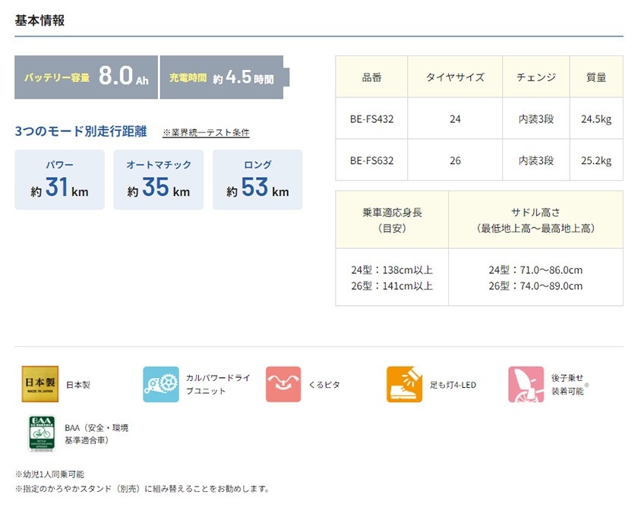The height and width of the screenshot is (507, 638).
Task: Click the 充電時間 約4.5時間 panel
Action: pos(221,77)
